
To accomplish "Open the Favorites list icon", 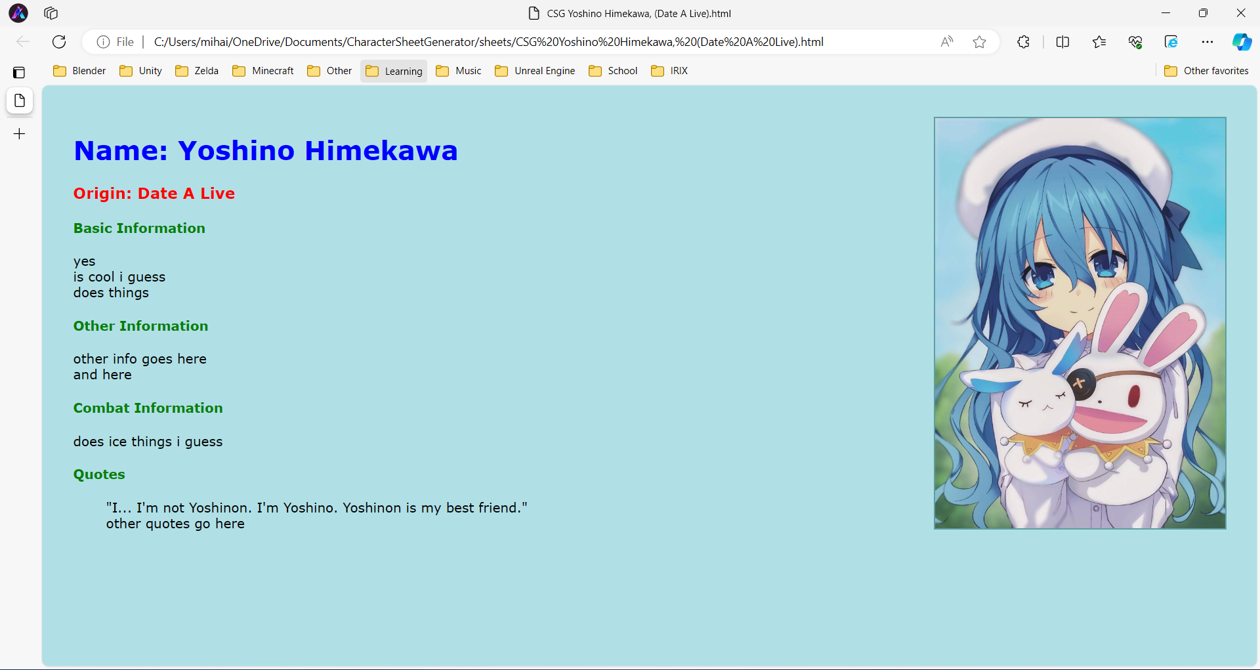I will point(1099,42).
